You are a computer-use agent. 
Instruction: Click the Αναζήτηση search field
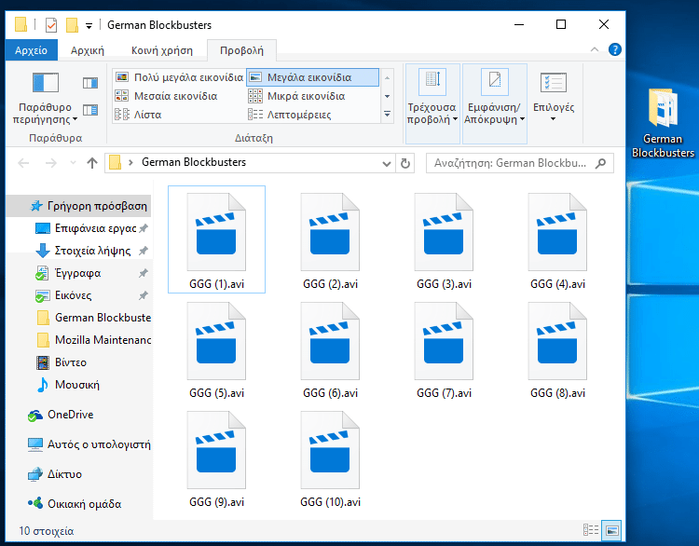(x=511, y=163)
